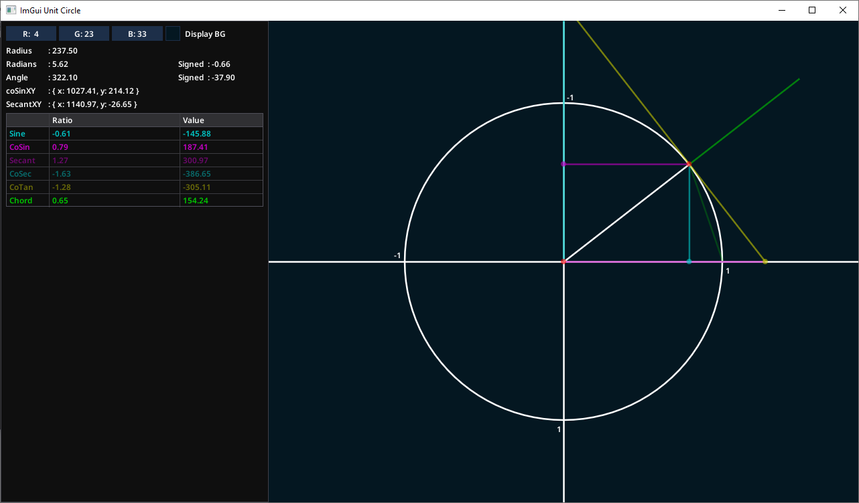Click the CoSec value -386.65
859x503 pixels.
pyautogui.click(x=197, y=174)
